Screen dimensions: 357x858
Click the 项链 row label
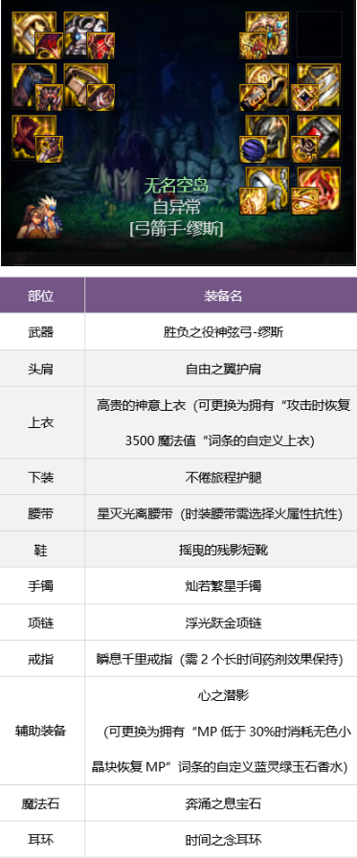coord(41,622)
